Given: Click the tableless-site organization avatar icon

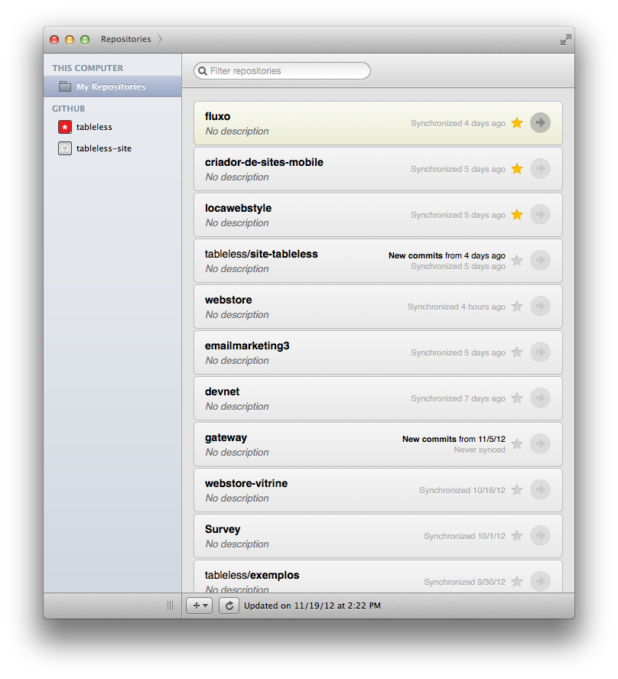Looking at the screenshot, I should coord(65,148).
